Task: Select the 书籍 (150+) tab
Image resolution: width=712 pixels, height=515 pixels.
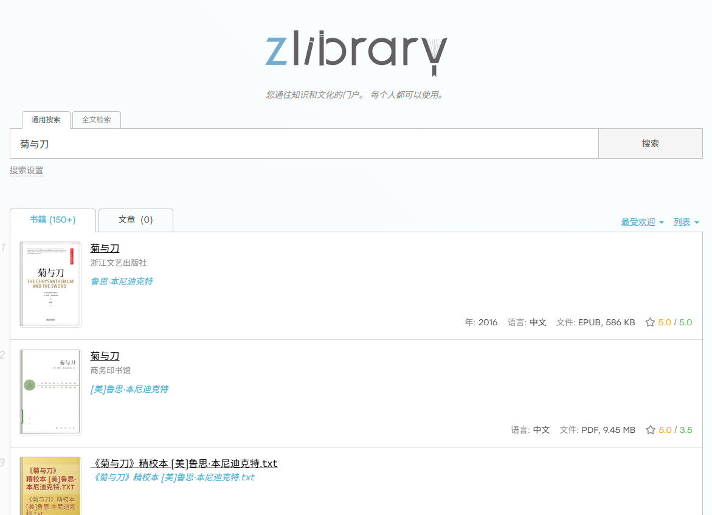Action: [x=53, y=219]
